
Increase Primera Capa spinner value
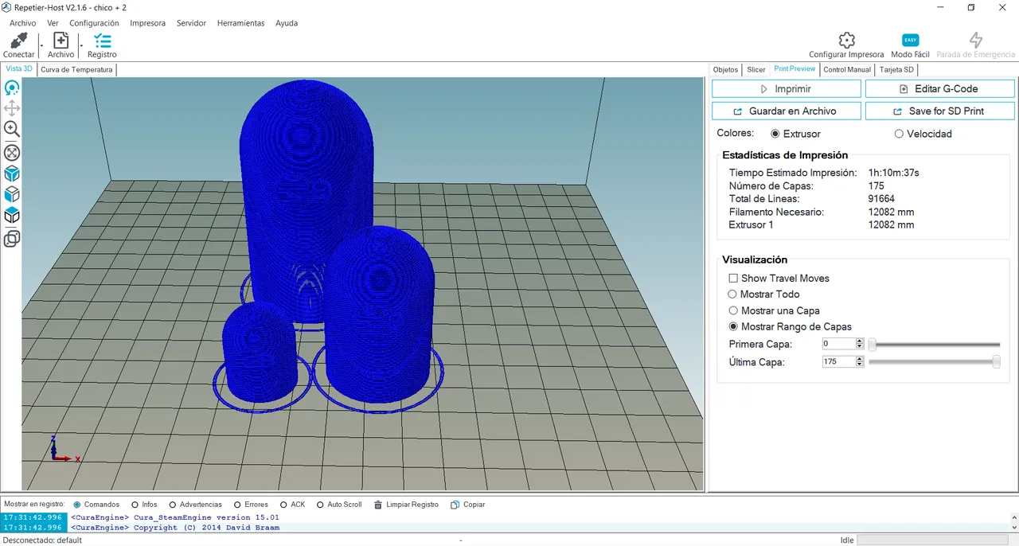[x=860, y=341]
